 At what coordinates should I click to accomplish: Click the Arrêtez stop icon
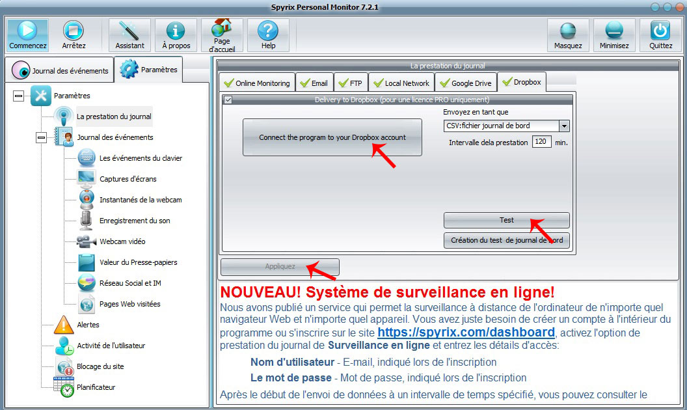(73, 30)
